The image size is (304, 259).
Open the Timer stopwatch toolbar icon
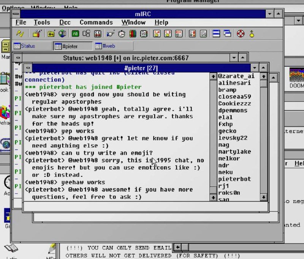click(122, 34)
